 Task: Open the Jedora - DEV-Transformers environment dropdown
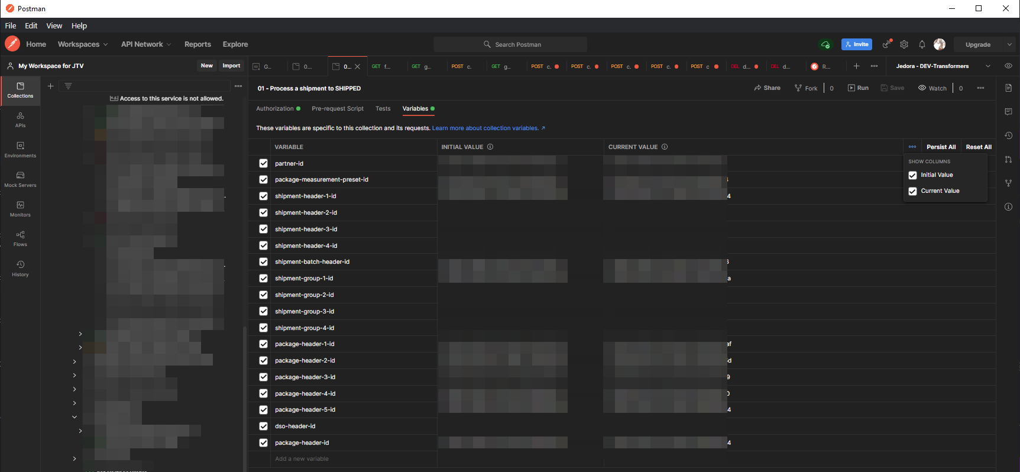[x=943, y=66]
